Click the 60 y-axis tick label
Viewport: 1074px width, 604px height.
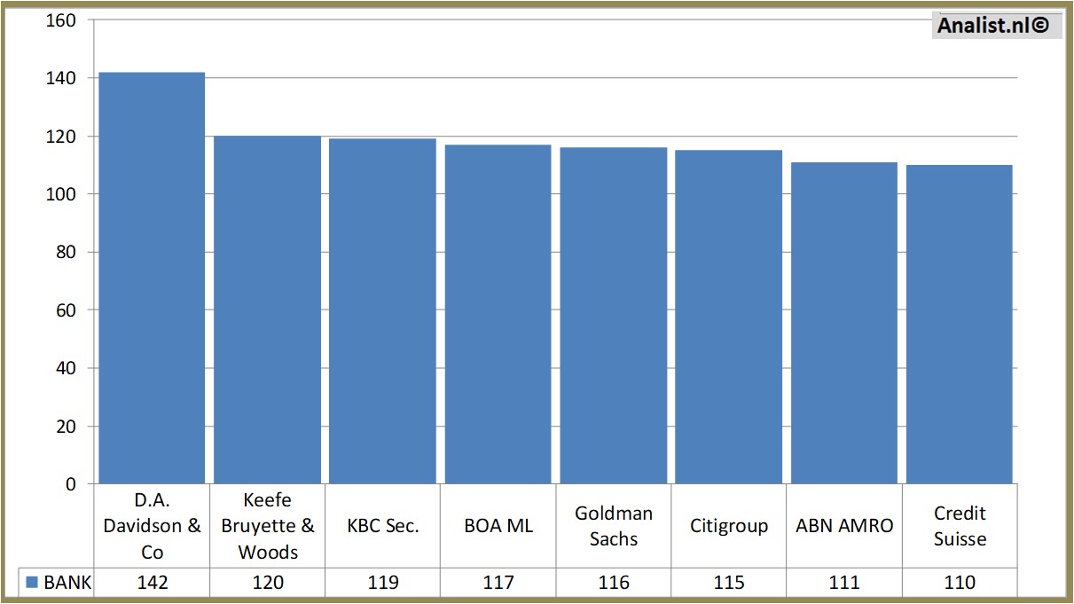[x=66, y=310]
